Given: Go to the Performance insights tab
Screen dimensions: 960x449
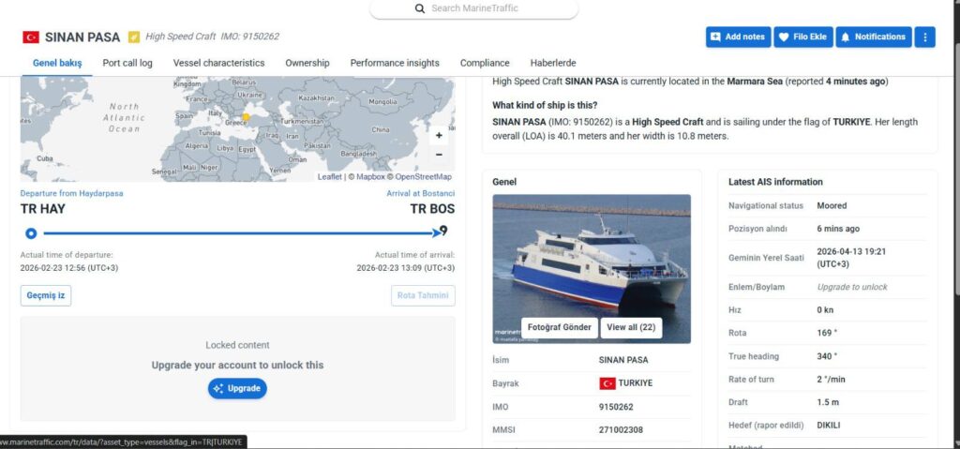Looking at the screenshot, I should (x=395, y=63).
